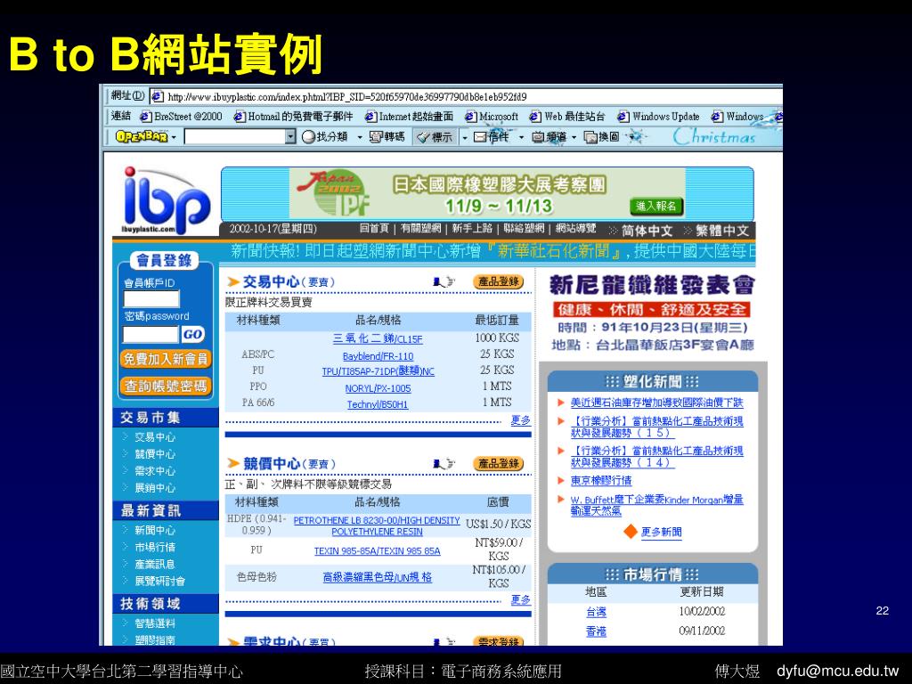This screenshot has height=684, width=912.
Task: Click pointing-hand icon beside 競價中心 heading
Action: 444,464
